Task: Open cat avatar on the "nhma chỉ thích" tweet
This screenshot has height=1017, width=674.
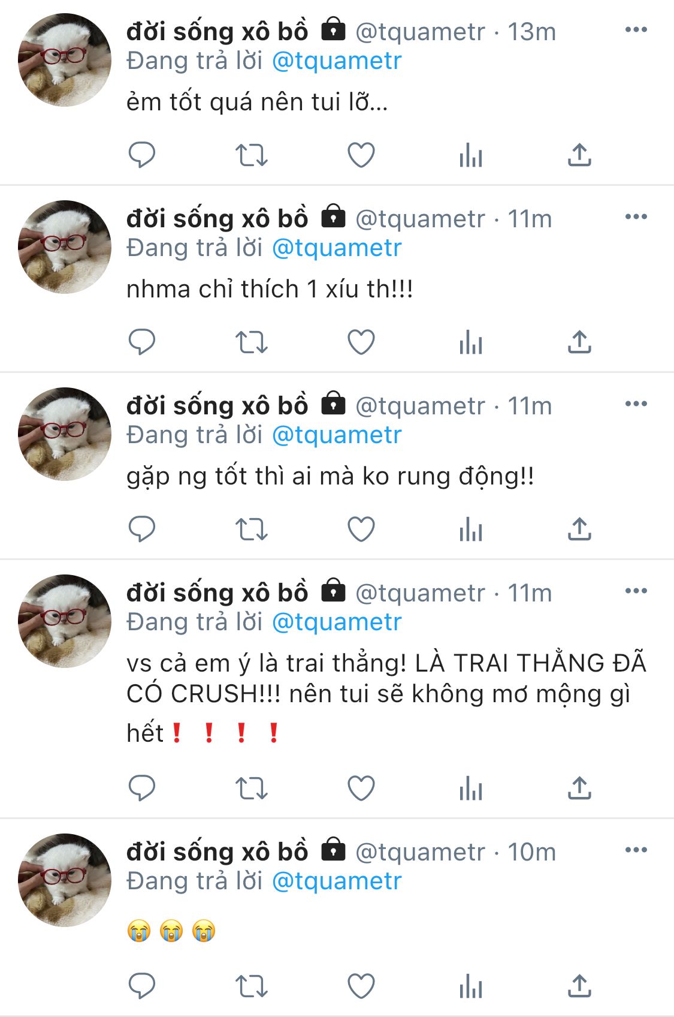Action: (x=65, y=247)
